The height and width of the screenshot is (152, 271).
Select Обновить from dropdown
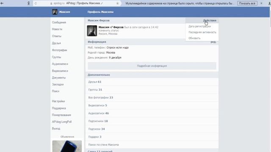pos(194,38)
